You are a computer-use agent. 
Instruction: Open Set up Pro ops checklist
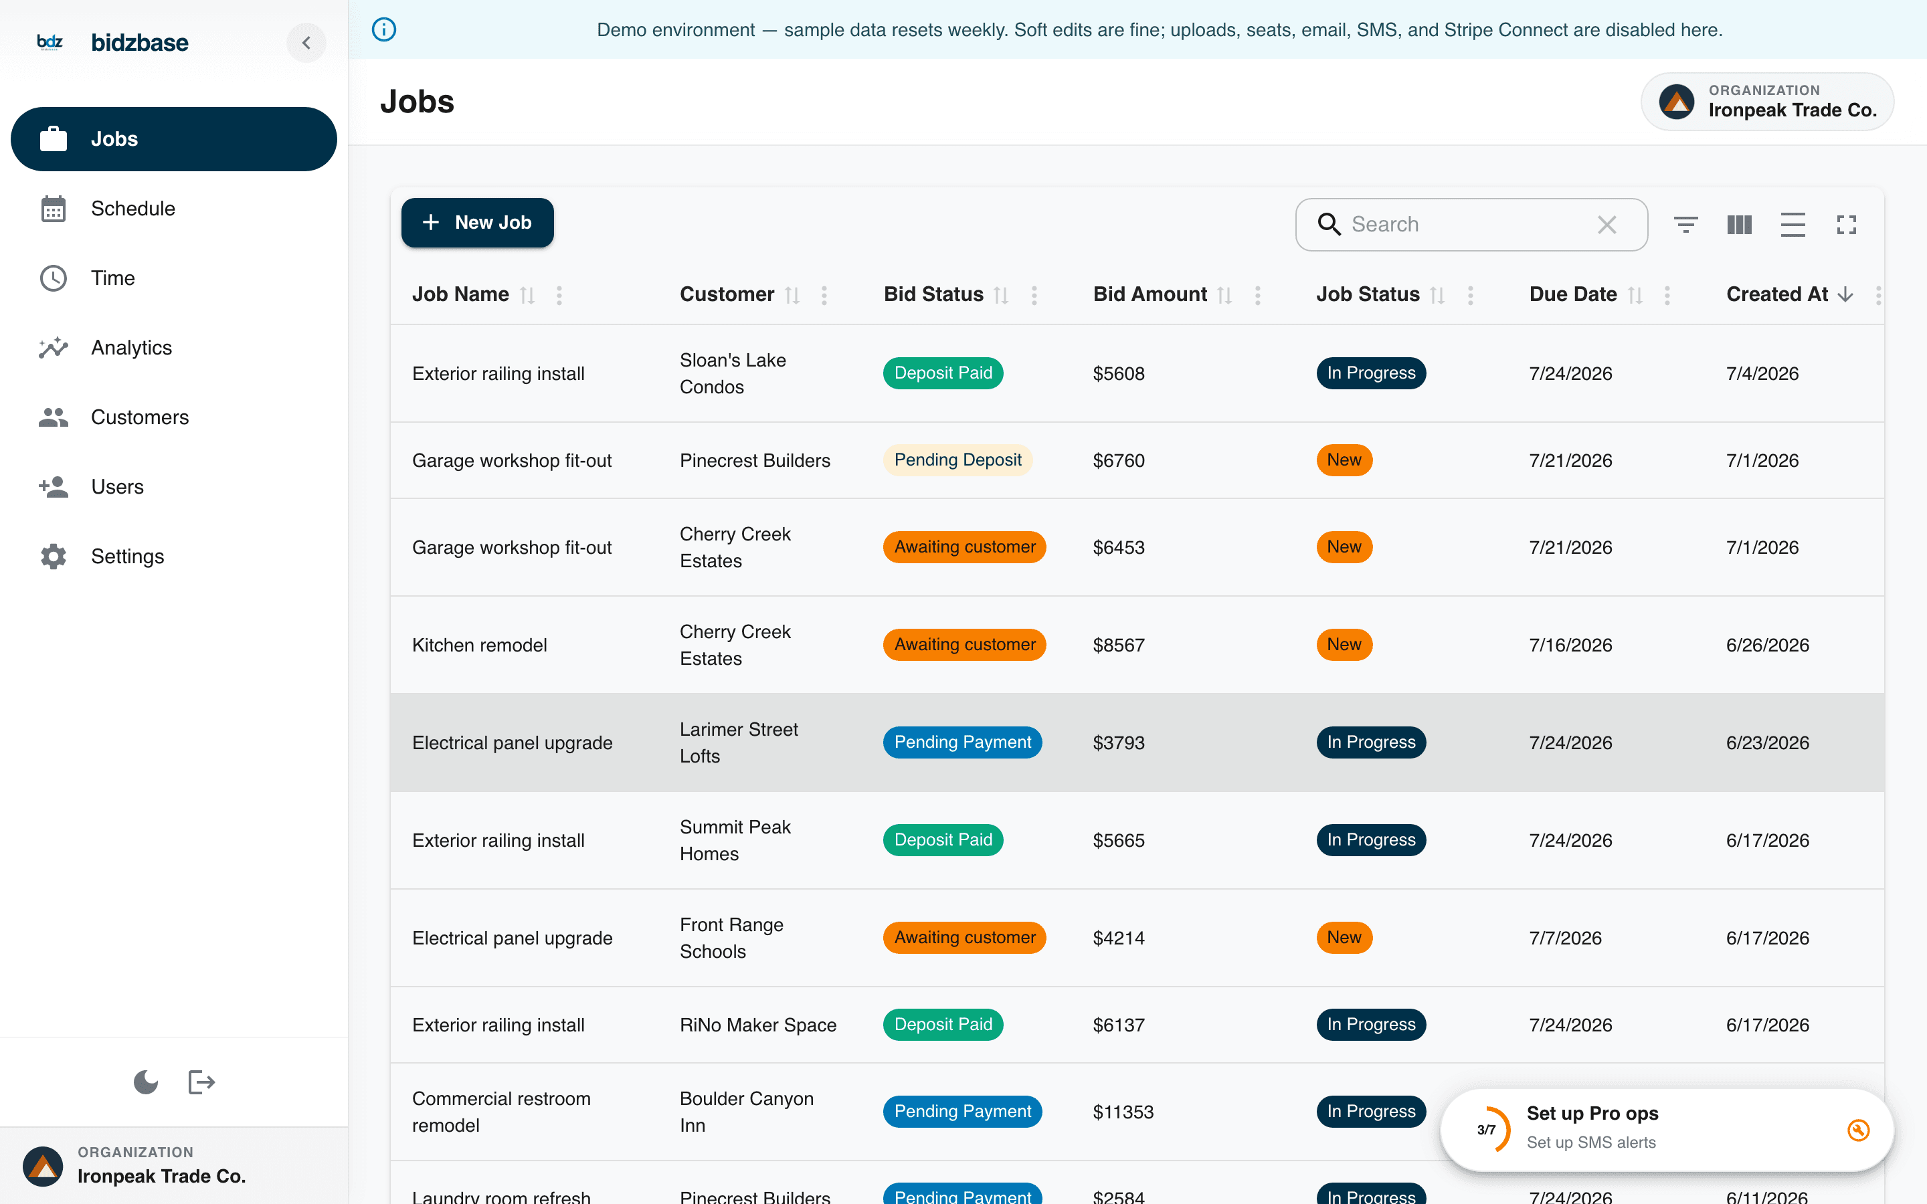click(1667, 1130)
